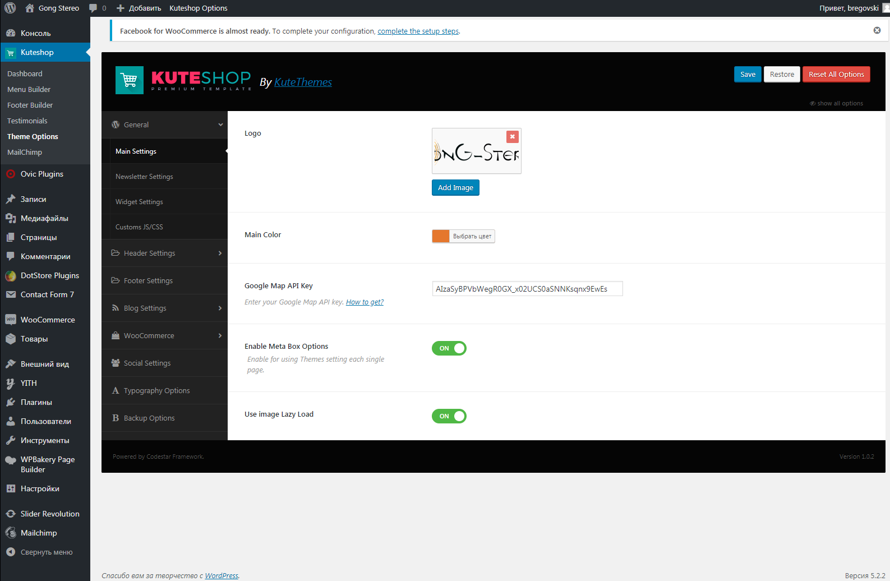The width and height of the screenshot is (890, 581).
Task: Open Kuteshop Dashboard submenu item
Action: (25, 73)
